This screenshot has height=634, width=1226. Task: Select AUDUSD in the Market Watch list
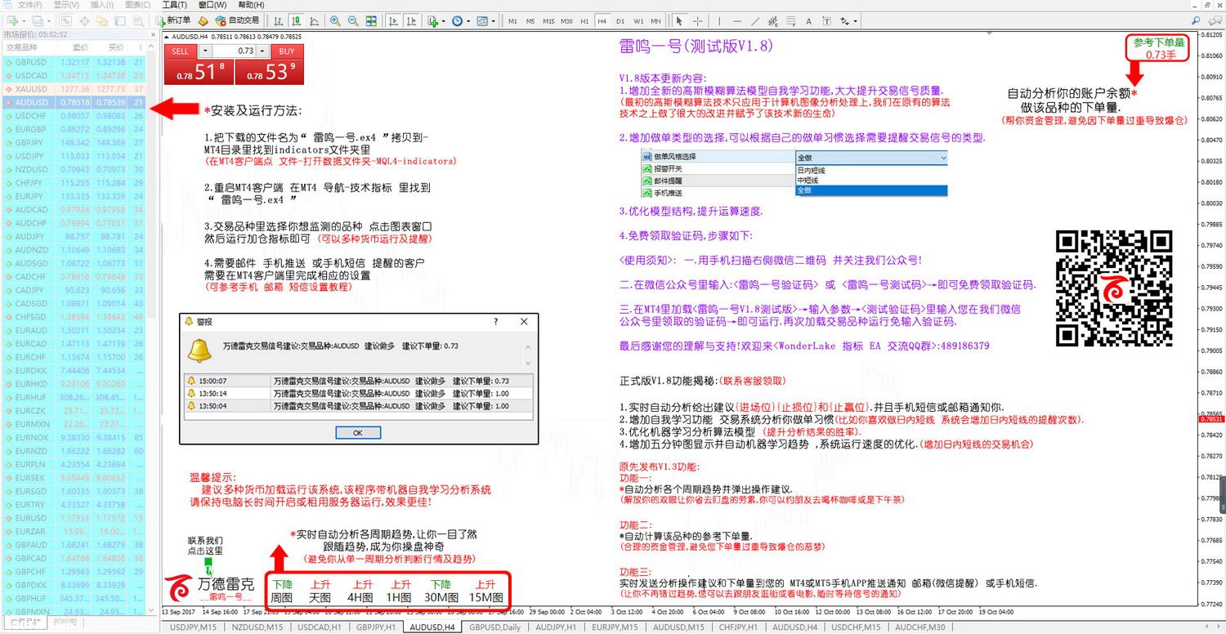click(74, 103)
